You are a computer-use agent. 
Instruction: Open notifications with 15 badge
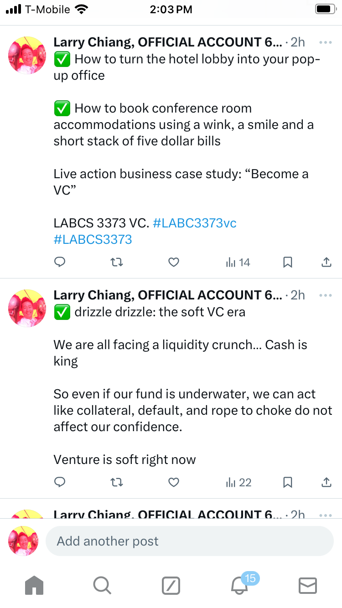coord(240,585)
